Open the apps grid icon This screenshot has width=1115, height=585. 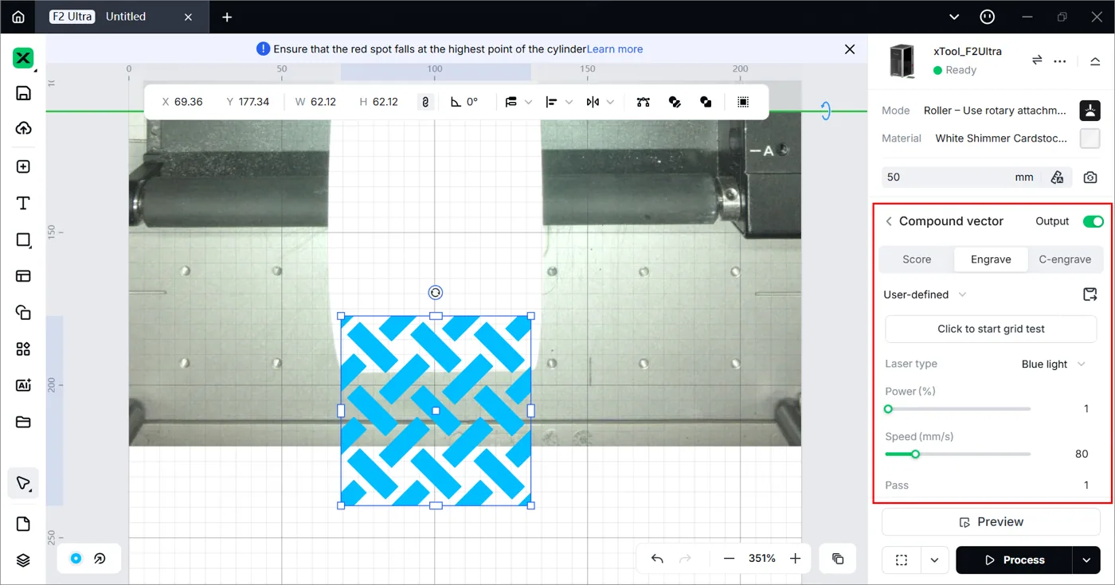click(x=23, y=349)
